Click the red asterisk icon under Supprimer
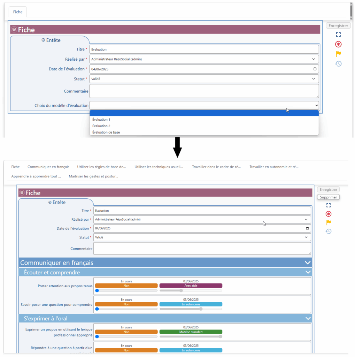The height and width of the screenshot is (357, 355). [328, 214]
